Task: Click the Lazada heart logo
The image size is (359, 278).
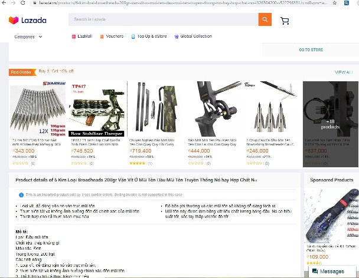Action: (x=14, y=21)
